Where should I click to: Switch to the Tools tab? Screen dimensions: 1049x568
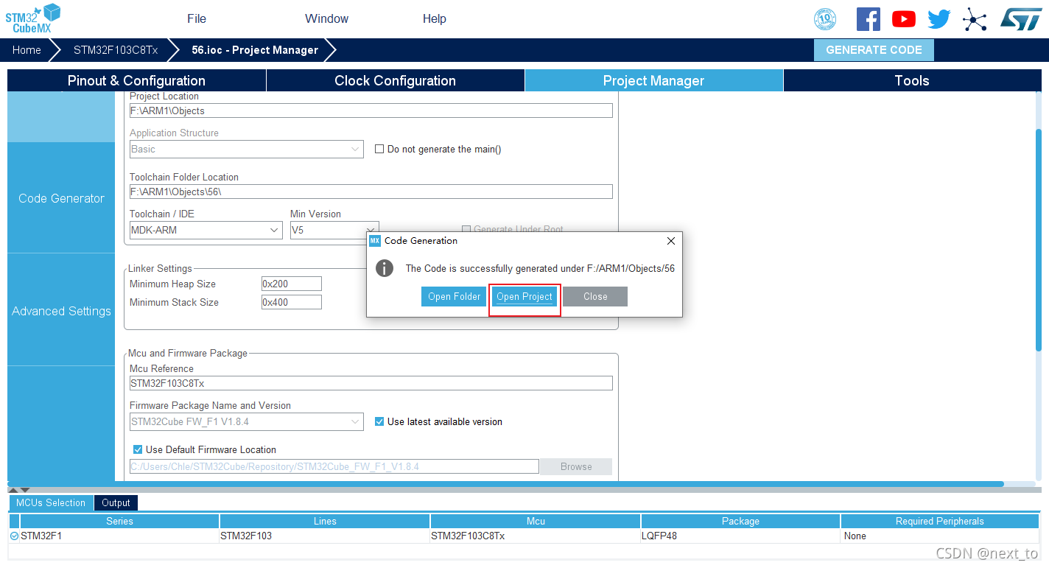pos(912,80)
